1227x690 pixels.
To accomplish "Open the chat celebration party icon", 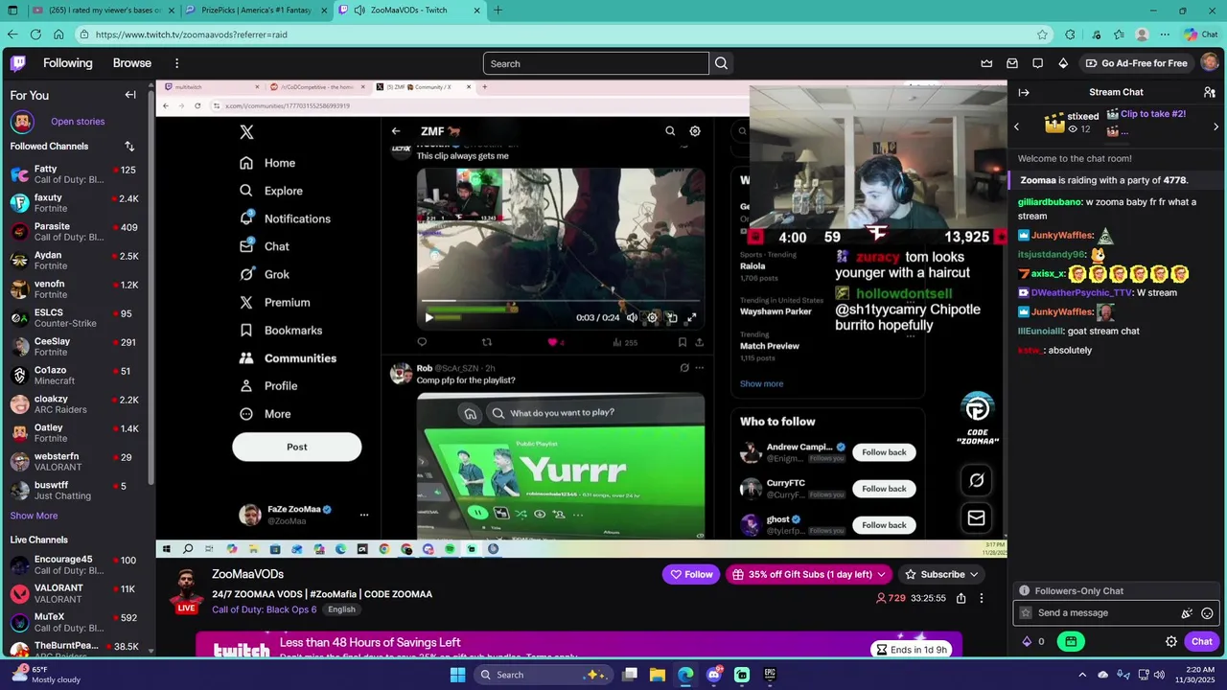I will pos(1187,613).
